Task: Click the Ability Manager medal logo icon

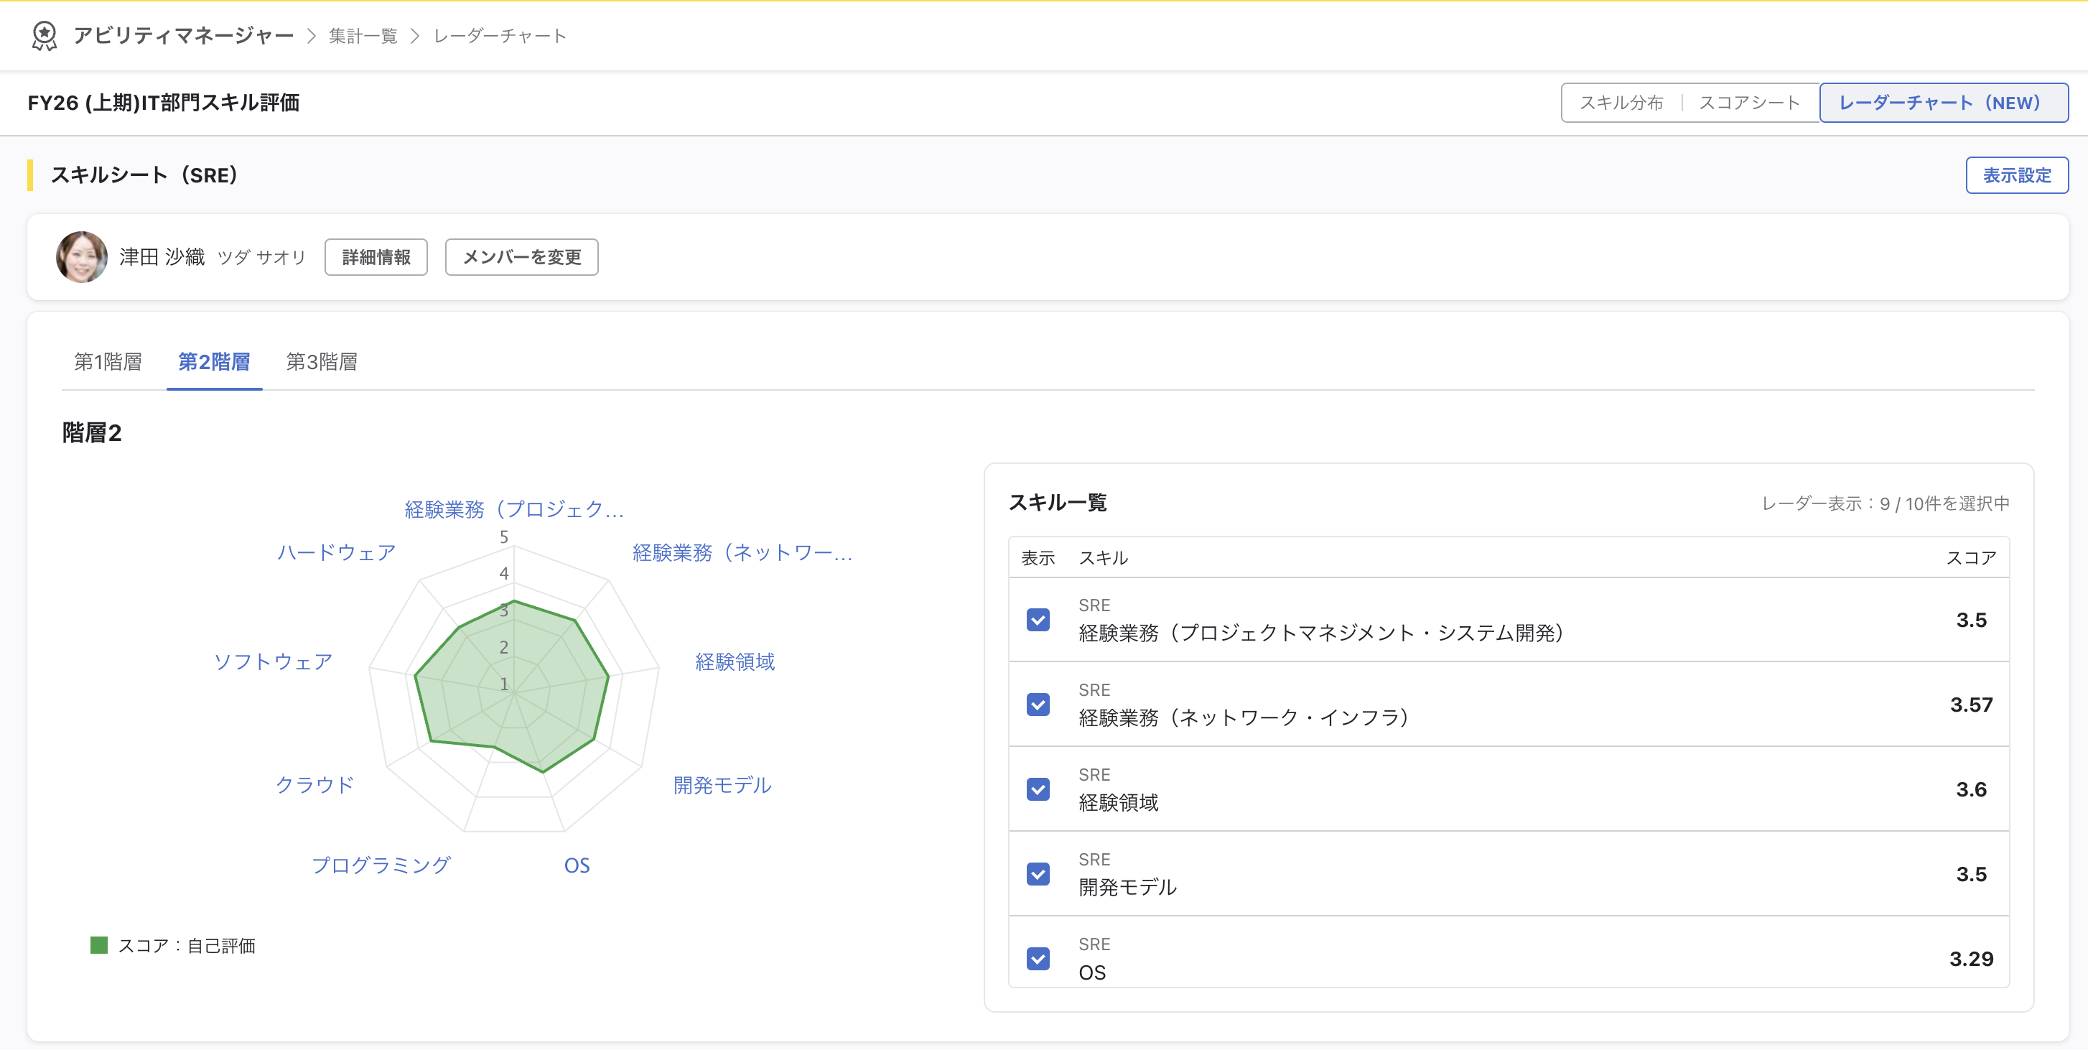Action: coord(44,36)
